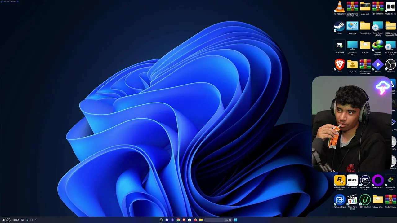Open the Stremio taskbar icon
397x223 pixels.
pyautogui.click(x=172, y=220)
